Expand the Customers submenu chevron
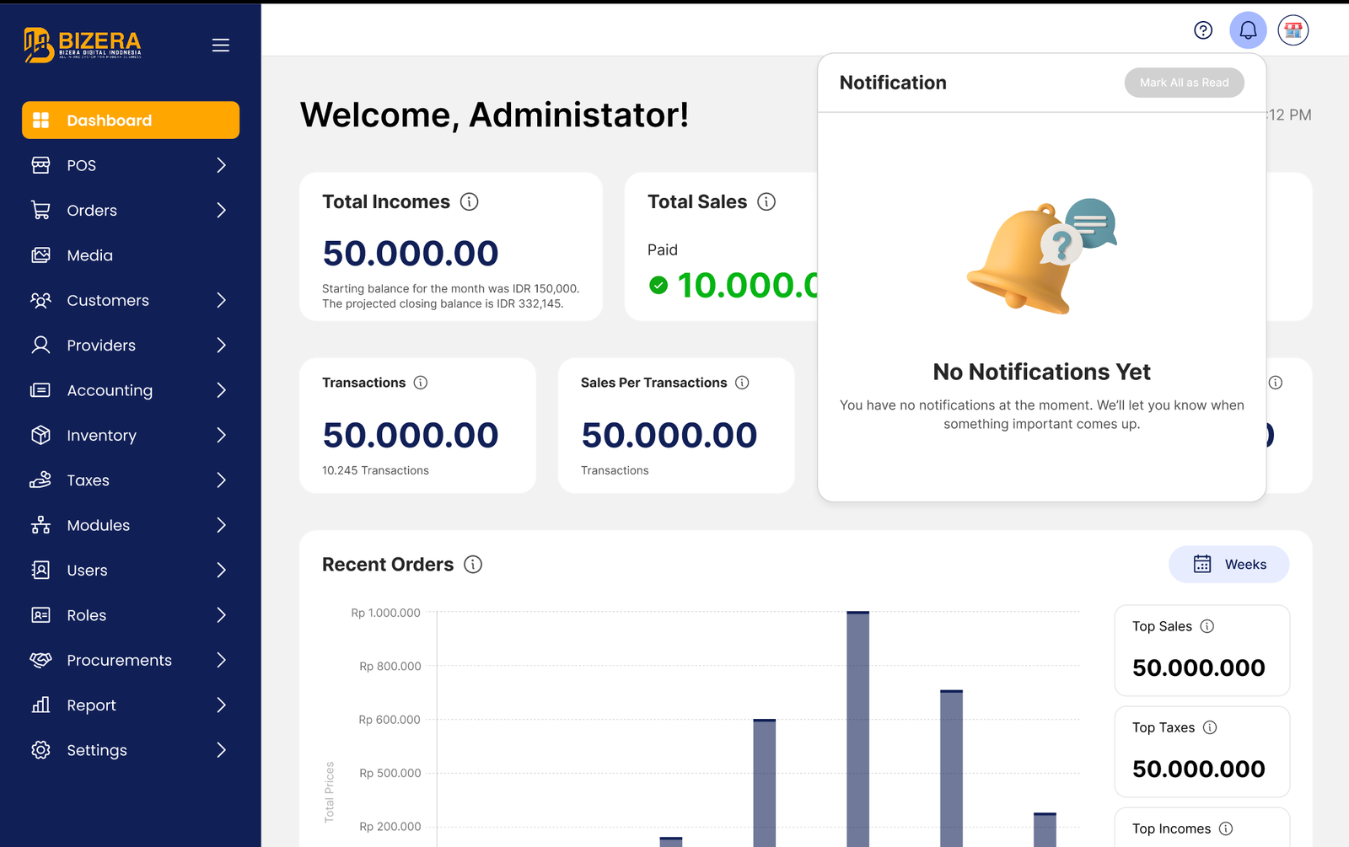The image size is (1349, 847). (x=221, y=300)
